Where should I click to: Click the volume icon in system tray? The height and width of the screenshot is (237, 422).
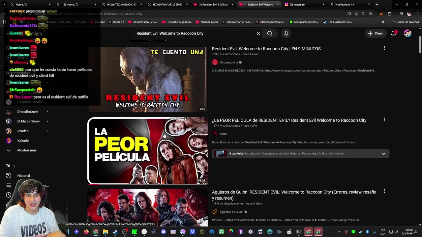click(x=396, y=232)
